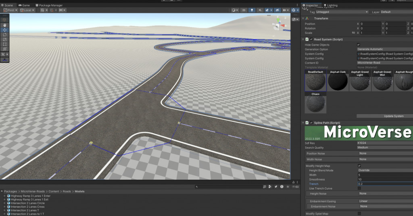Click the cube icon above the Hand tool
Viewport: 413px width, 216px height.
[4, 20]
